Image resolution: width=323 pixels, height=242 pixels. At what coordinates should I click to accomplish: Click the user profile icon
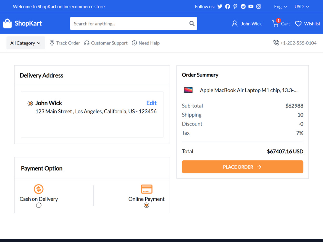[x=234, y=24]
